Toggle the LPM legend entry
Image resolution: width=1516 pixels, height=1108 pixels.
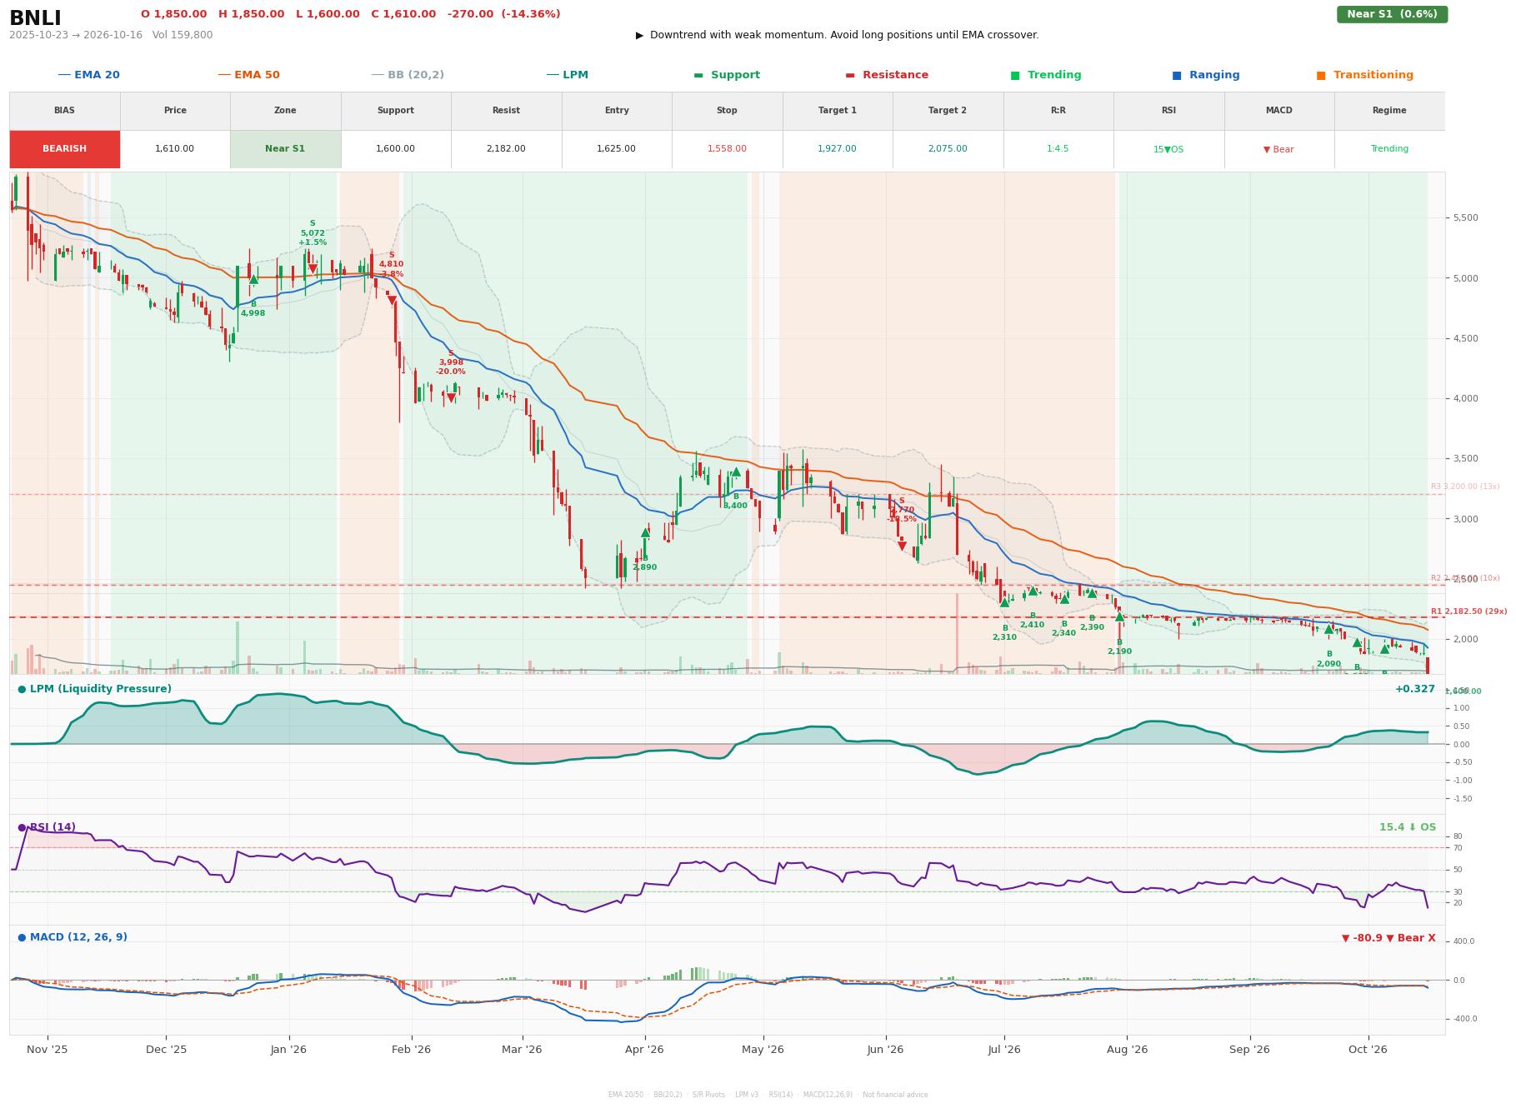567,75
